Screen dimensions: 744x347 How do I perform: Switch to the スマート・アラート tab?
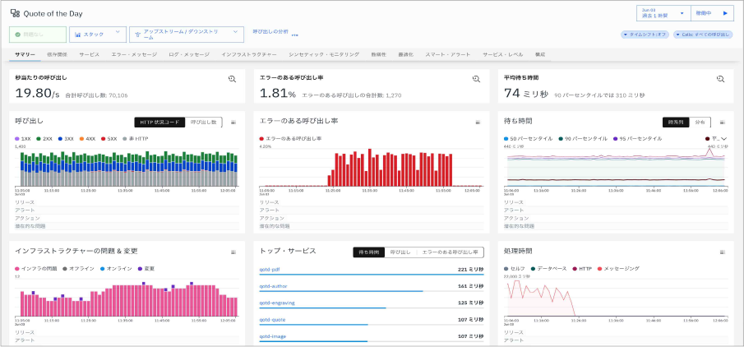coord(448,54)
